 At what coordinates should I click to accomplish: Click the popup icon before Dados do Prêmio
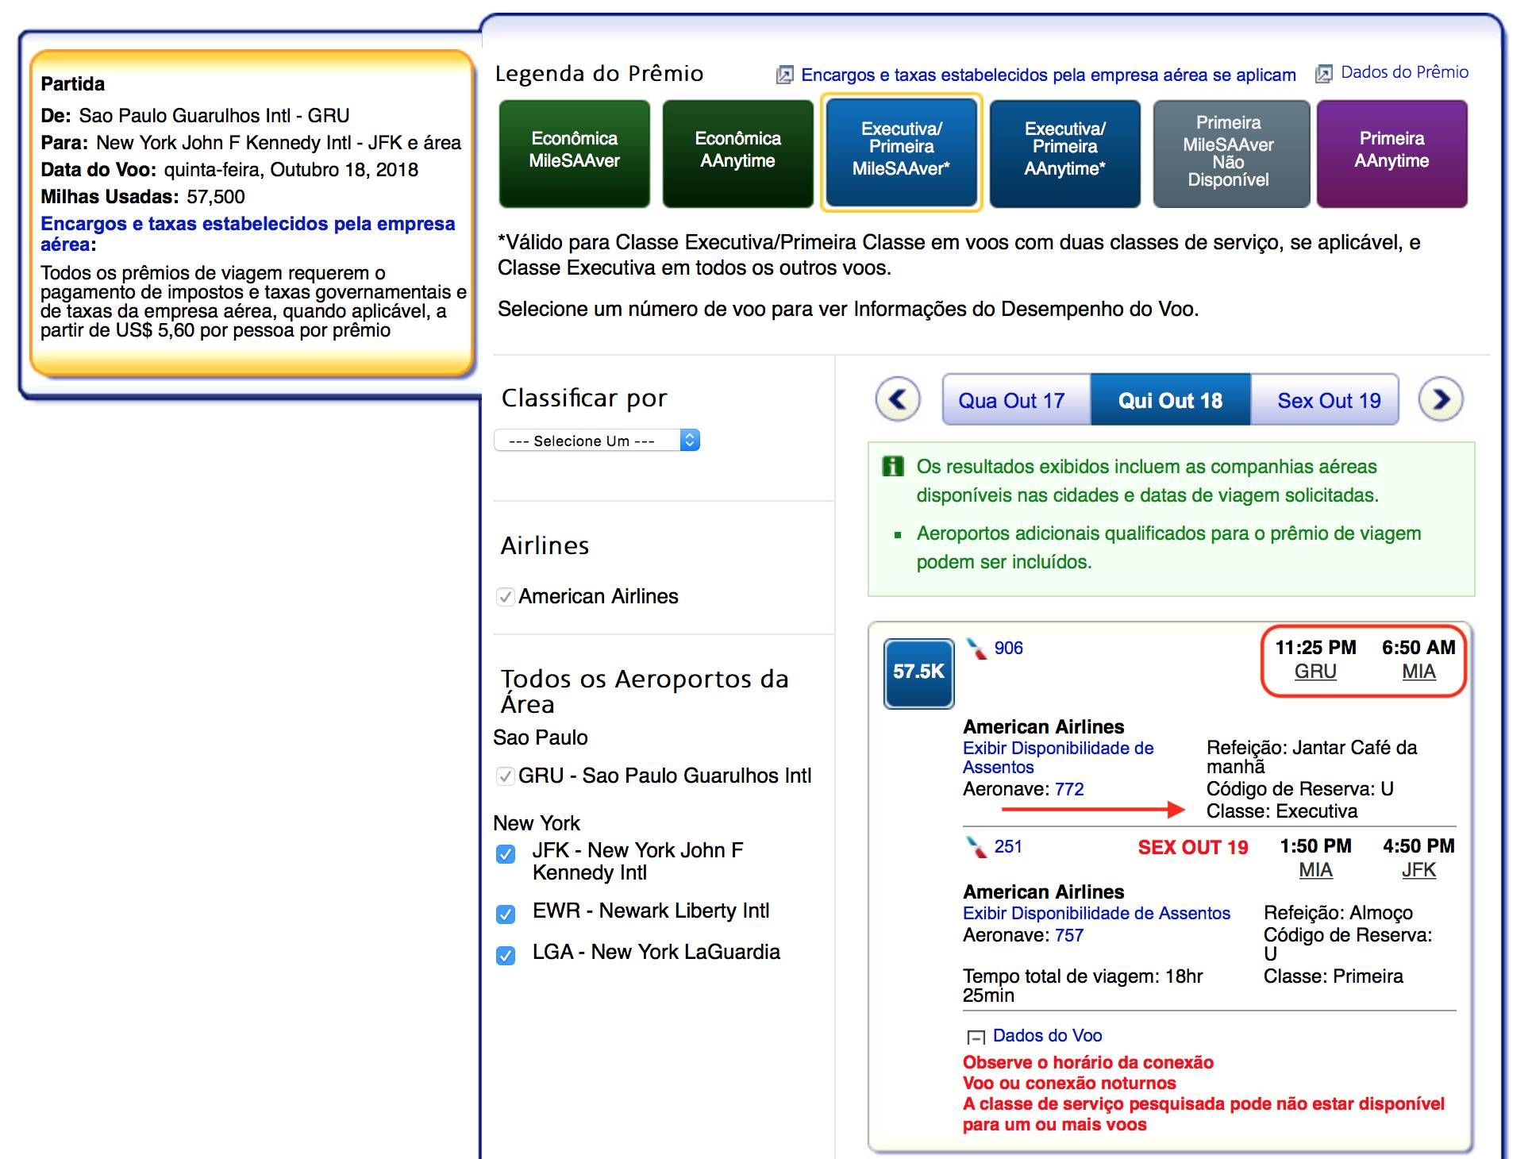[1324, 74]
